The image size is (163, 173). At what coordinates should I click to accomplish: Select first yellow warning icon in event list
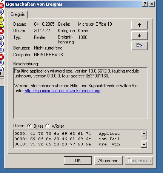coord(2,19)
